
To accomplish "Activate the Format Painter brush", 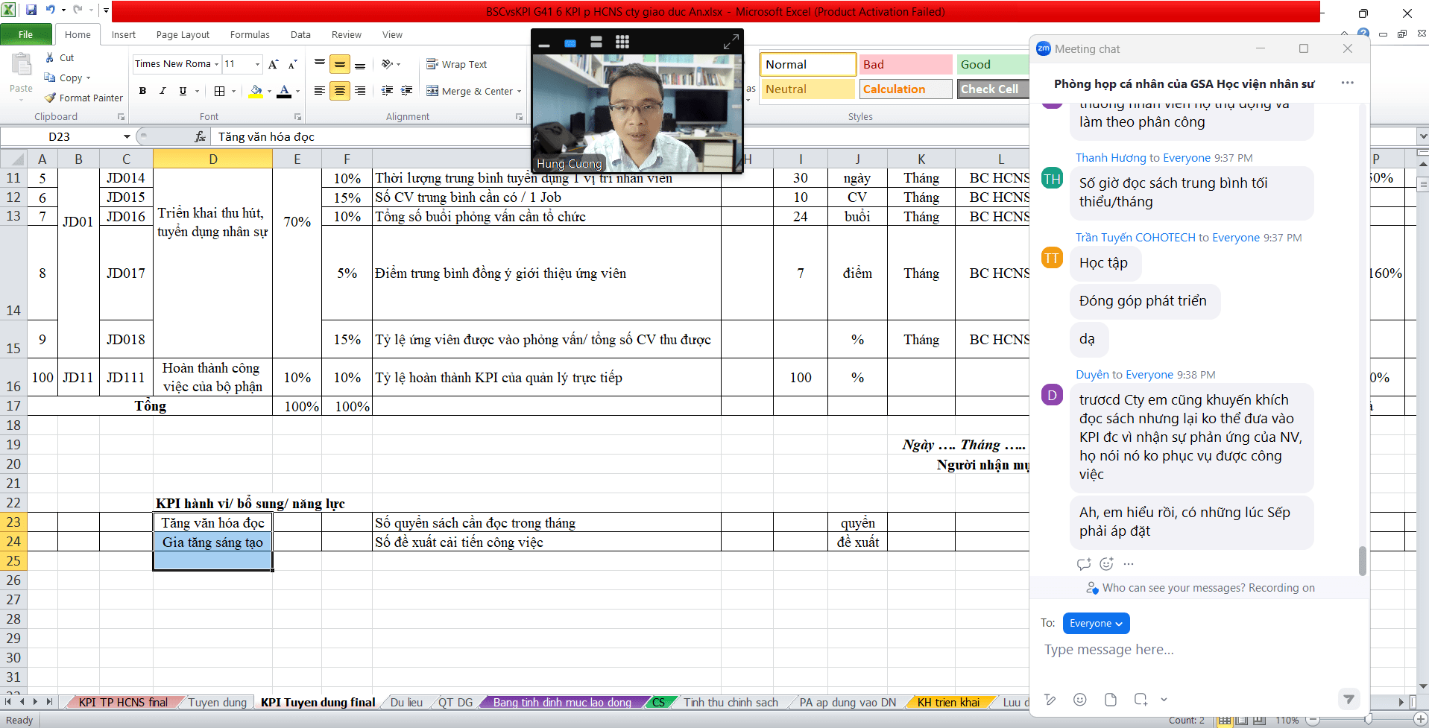I will [x=83, y=98].
